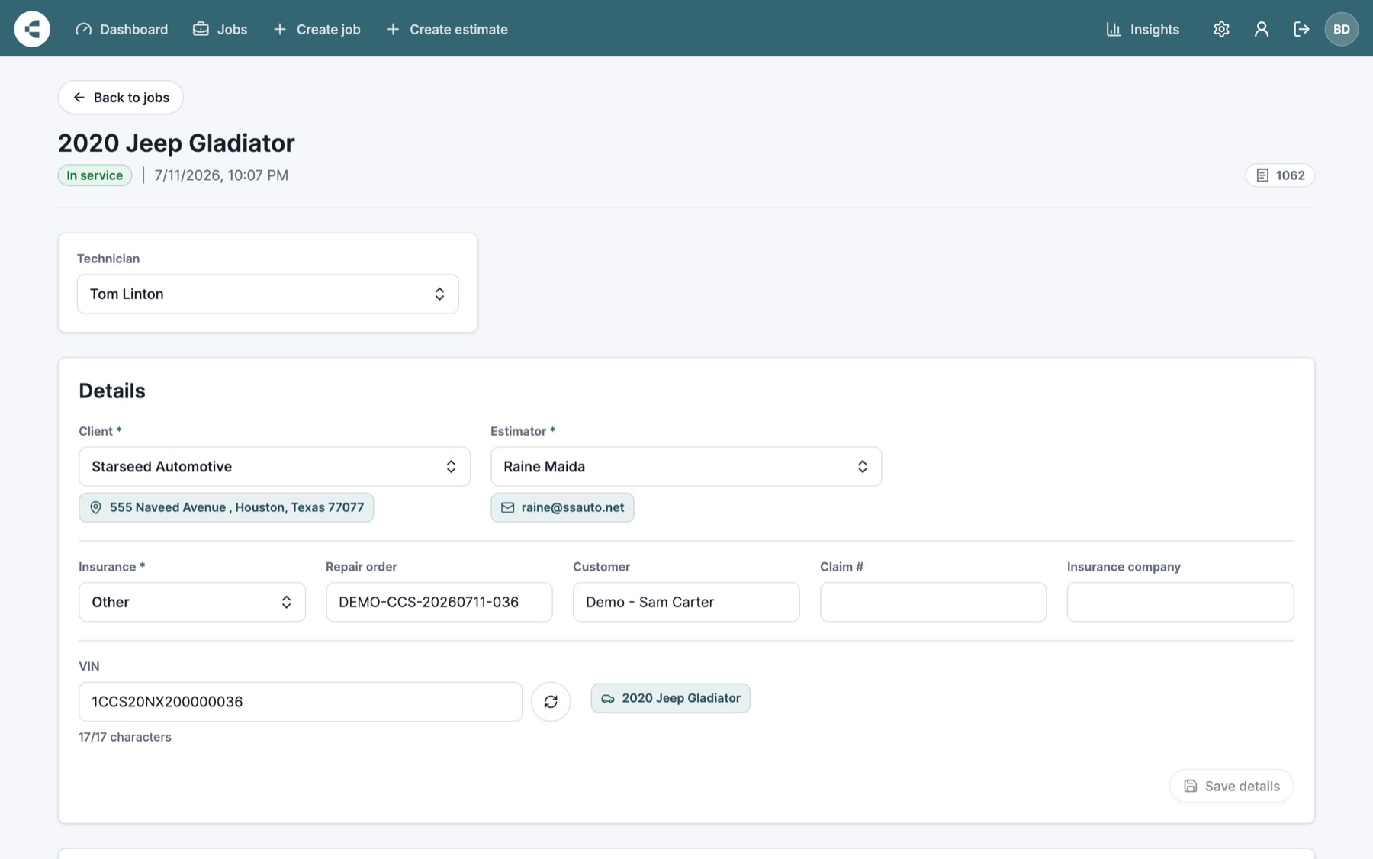Click the Save details button
The width and height of the screenshot is (1373, 859).
(1231, 786)
